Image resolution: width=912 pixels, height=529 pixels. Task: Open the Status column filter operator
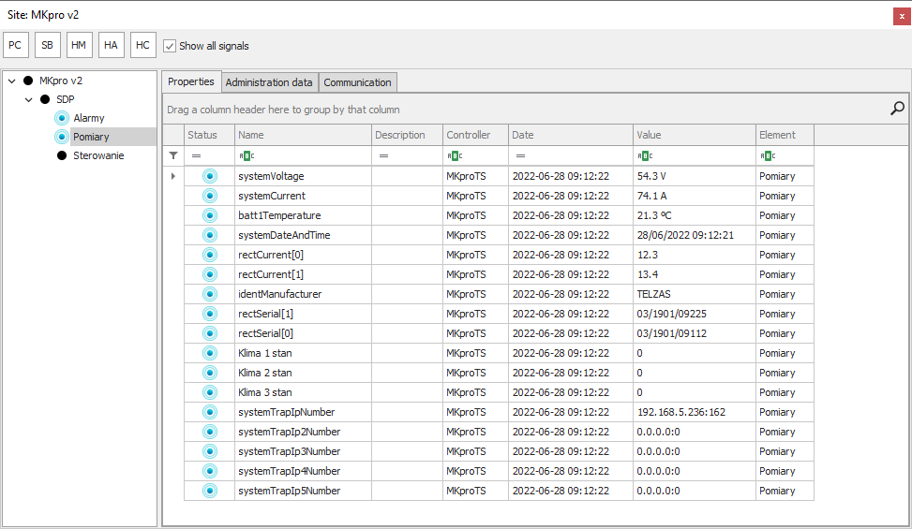pyautogui.click(x=197, y=155)
